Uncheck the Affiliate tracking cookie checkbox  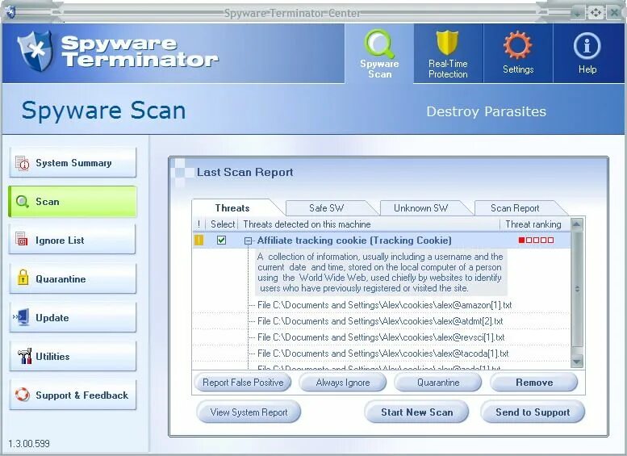tap(221, 240)
